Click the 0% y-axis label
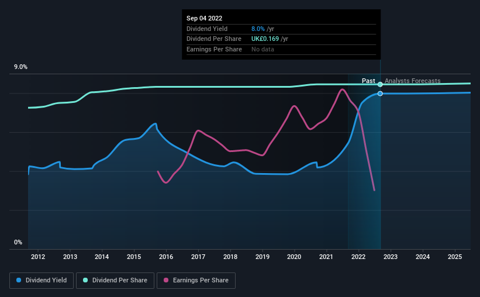 [18, 243]
